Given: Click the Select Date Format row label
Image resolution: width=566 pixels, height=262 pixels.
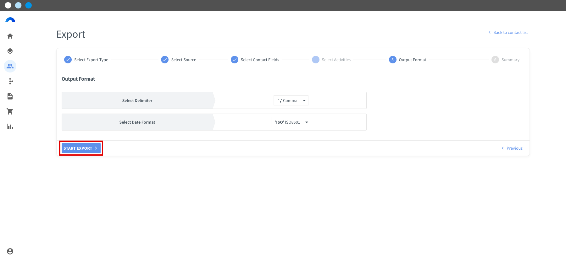Looking at the screenshot, I should coord(137,122).
